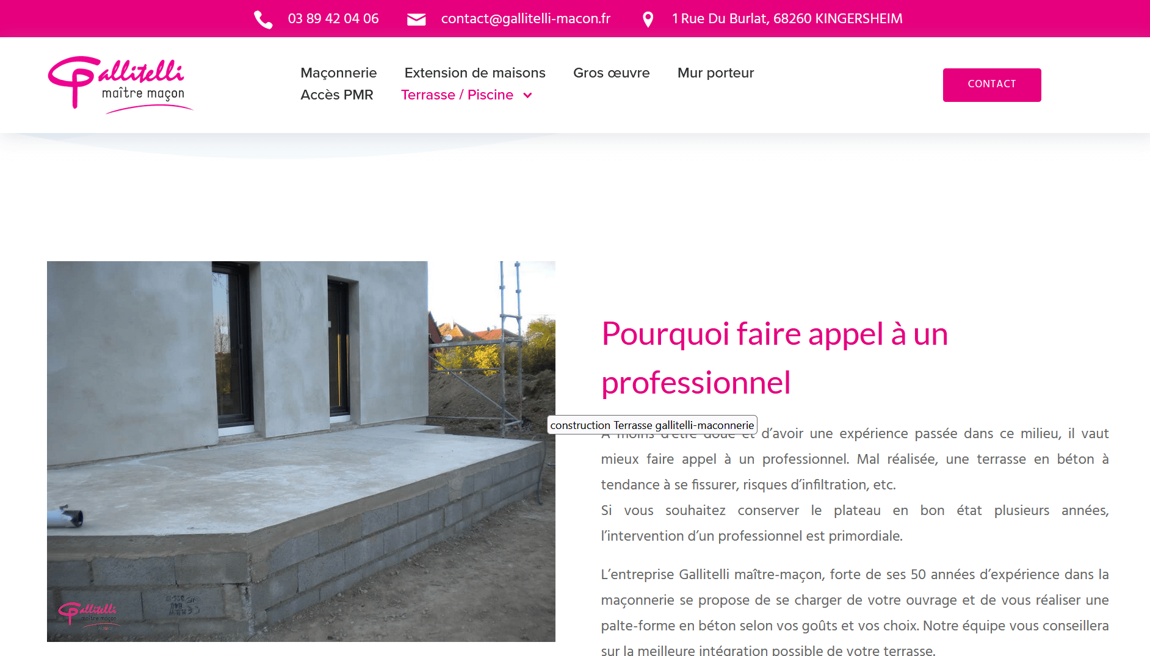Call phone number 03 89 42 04 06
The height and width of the screenshot is (656, 1150).
[x=333, y=19]
